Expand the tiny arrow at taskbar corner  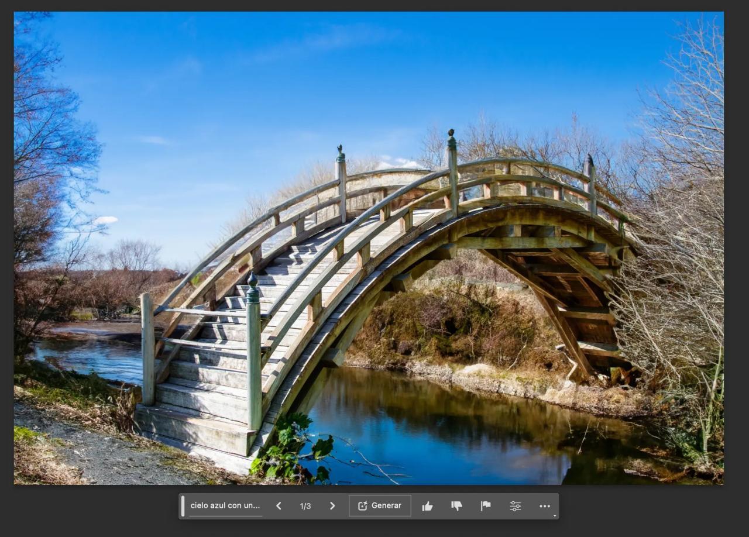(x=555, y=515)
